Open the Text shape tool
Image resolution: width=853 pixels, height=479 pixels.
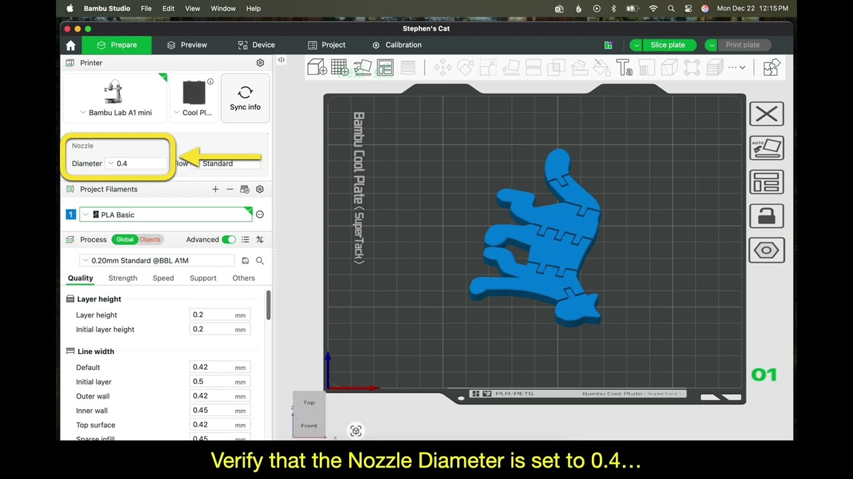[x=624, y=67]
